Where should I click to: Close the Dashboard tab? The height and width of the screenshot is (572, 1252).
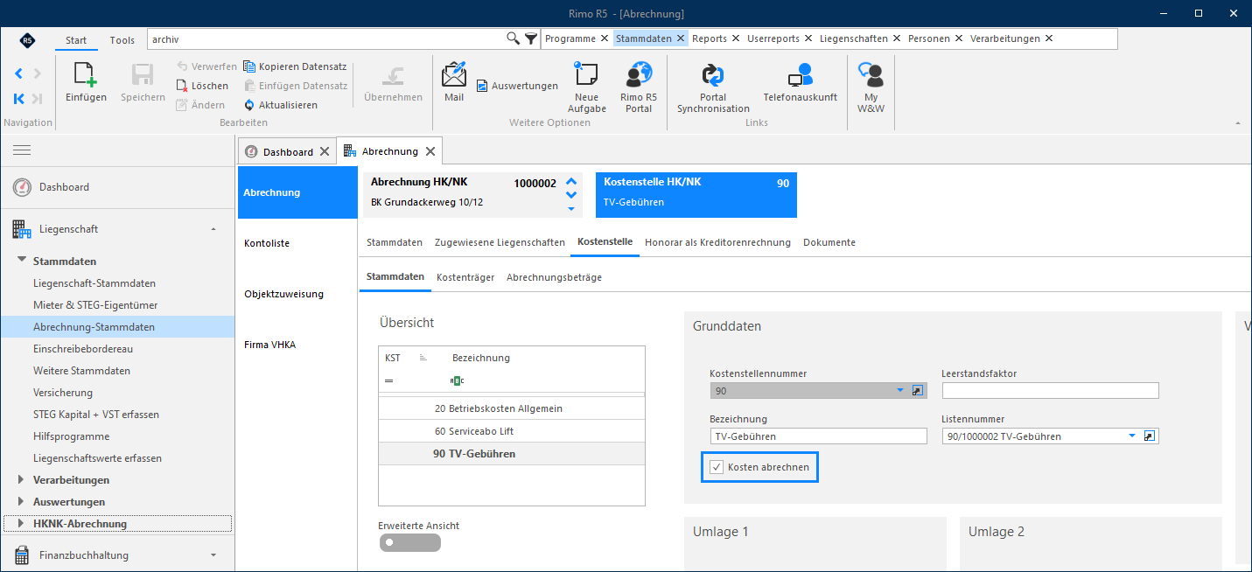tap(325, 151)
